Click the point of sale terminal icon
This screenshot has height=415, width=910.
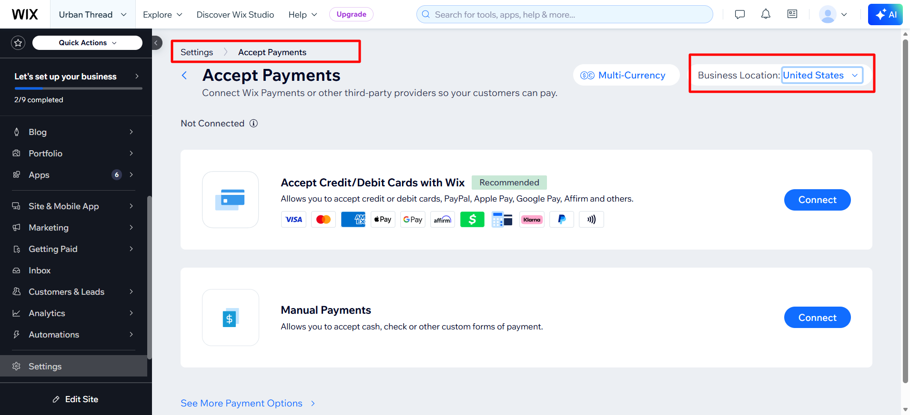coord(502,220)
